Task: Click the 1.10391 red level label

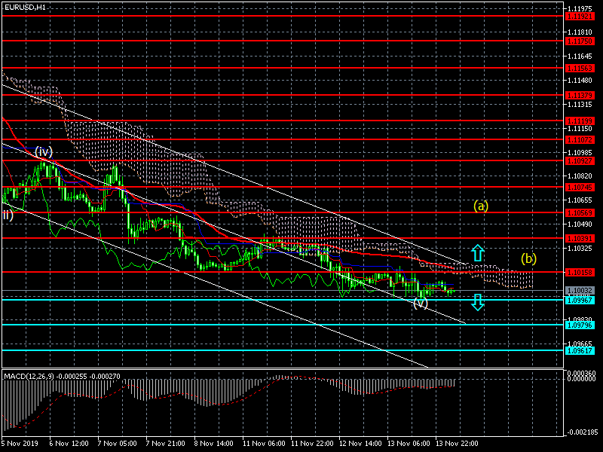Action: tap(580, 238)
